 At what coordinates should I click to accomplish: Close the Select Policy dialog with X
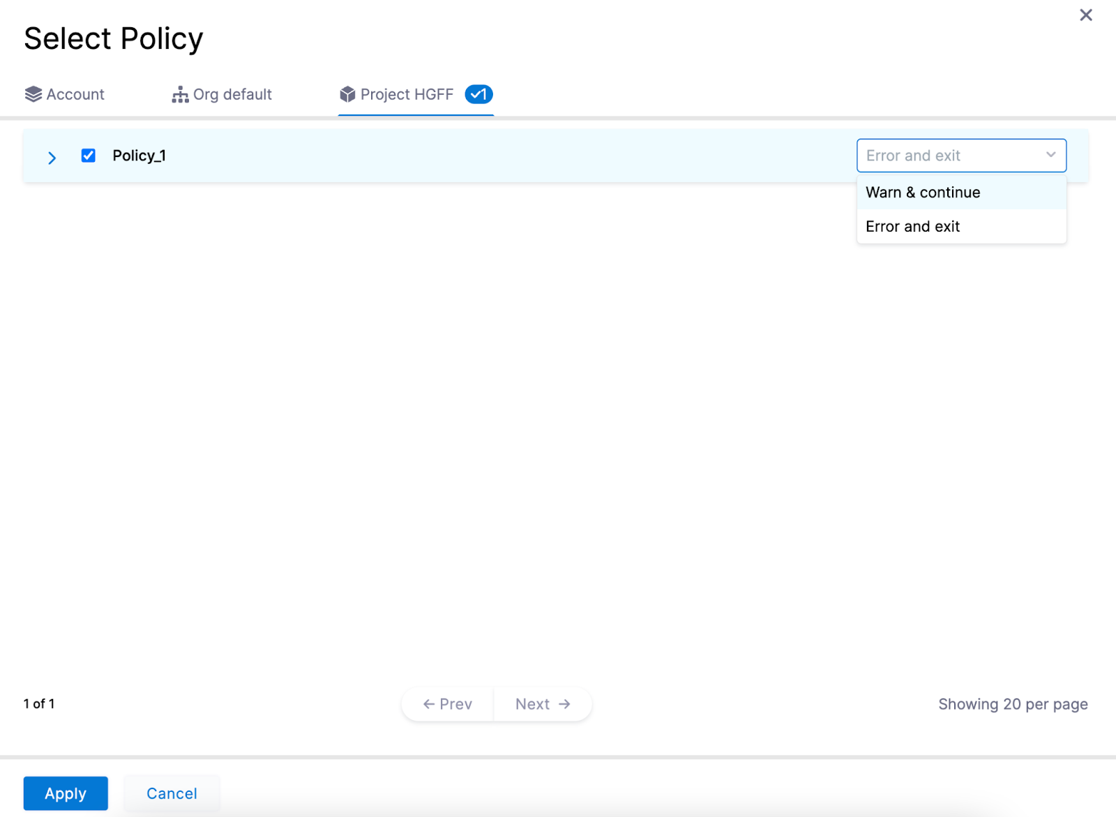coord(1085,15)
